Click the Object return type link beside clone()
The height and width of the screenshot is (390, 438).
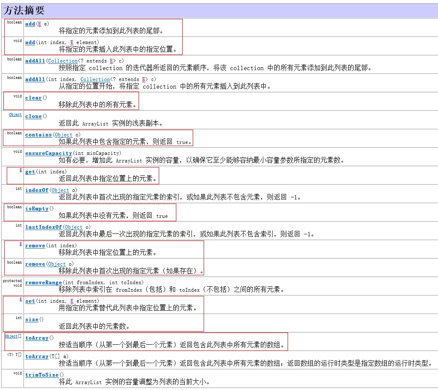[16, 115]
